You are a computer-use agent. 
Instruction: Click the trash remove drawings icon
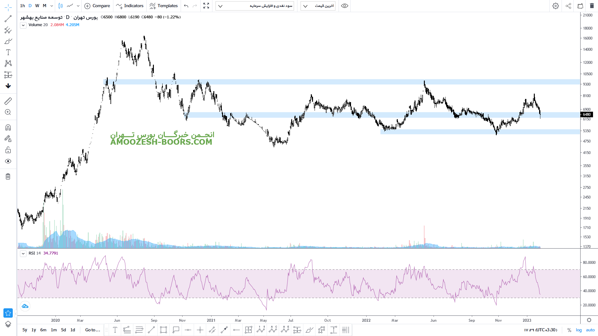(8, 177)
